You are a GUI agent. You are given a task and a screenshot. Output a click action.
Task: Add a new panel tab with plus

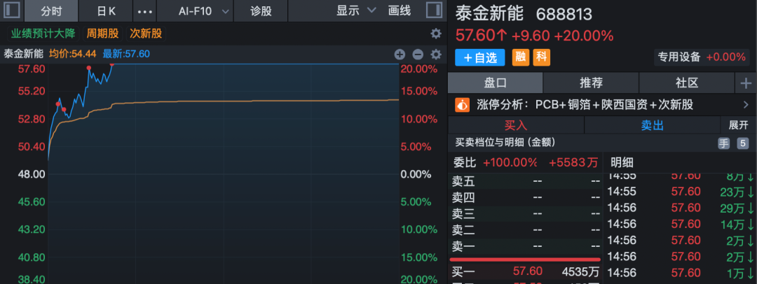point(746,83)
